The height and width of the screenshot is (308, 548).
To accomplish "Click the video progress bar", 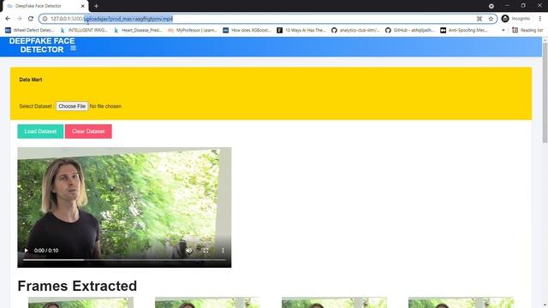I will (x=124, y=259).
